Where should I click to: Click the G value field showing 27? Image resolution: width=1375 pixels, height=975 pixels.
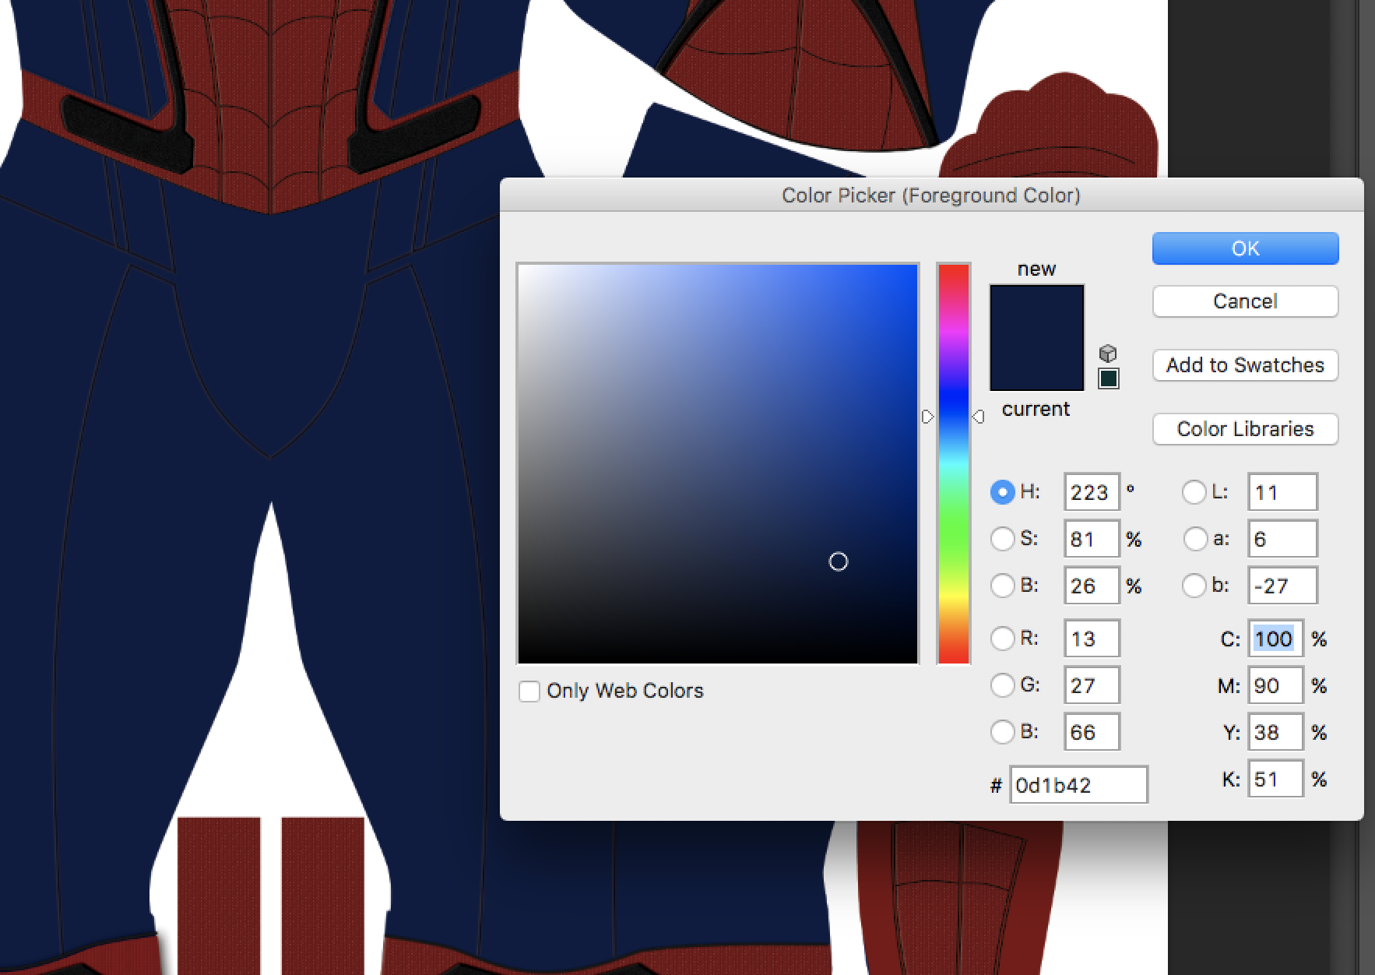click(1092, 685)
